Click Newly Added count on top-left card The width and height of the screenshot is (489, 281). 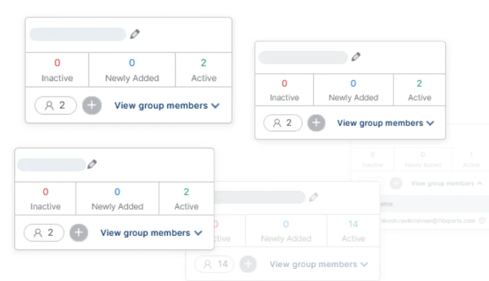click(x=132, y=63)
